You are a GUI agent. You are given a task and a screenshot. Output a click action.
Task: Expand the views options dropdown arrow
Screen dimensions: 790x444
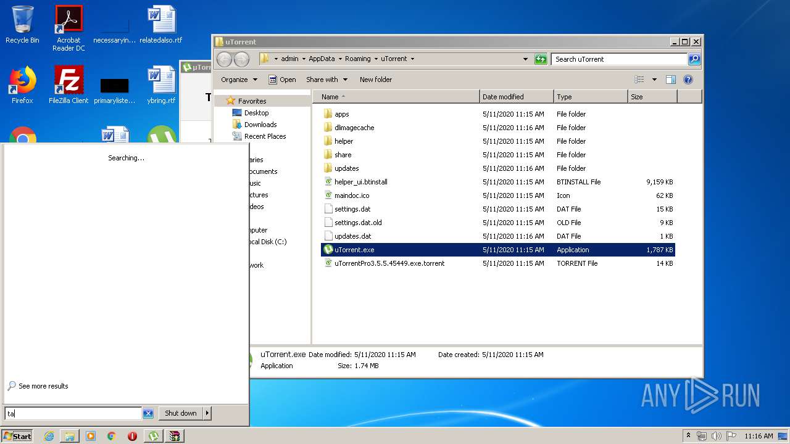coord(654,80)
